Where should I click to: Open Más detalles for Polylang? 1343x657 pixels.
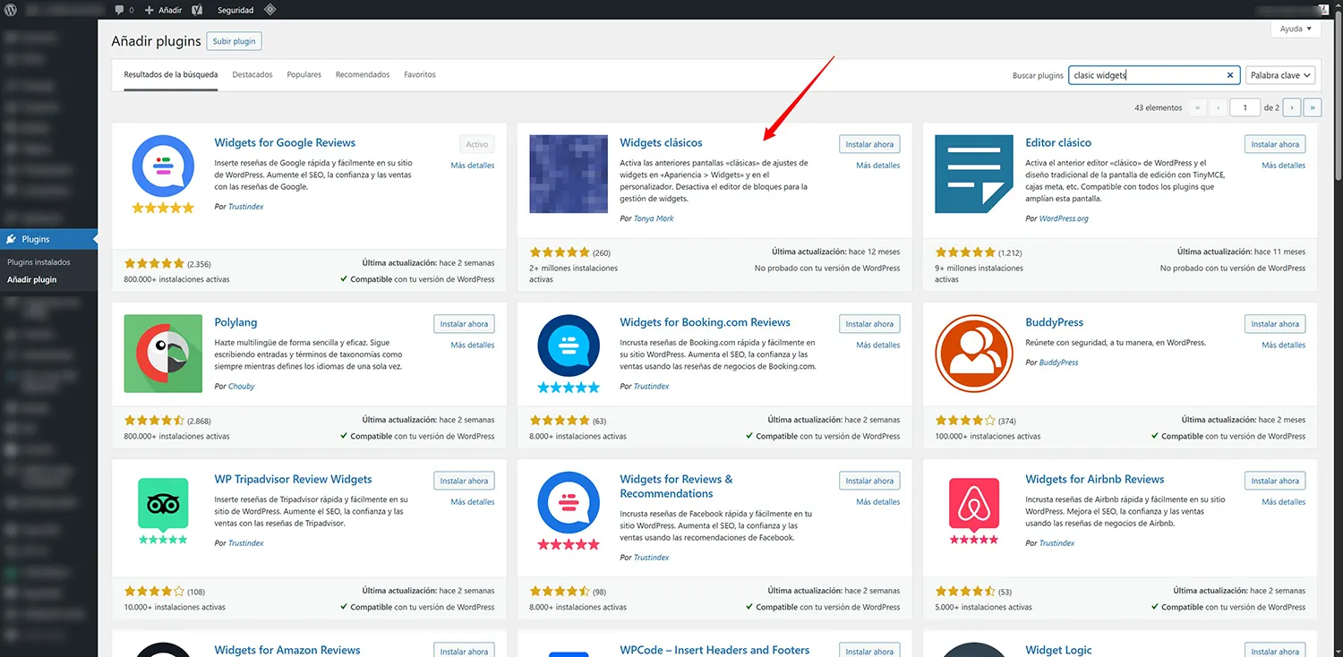473,346
